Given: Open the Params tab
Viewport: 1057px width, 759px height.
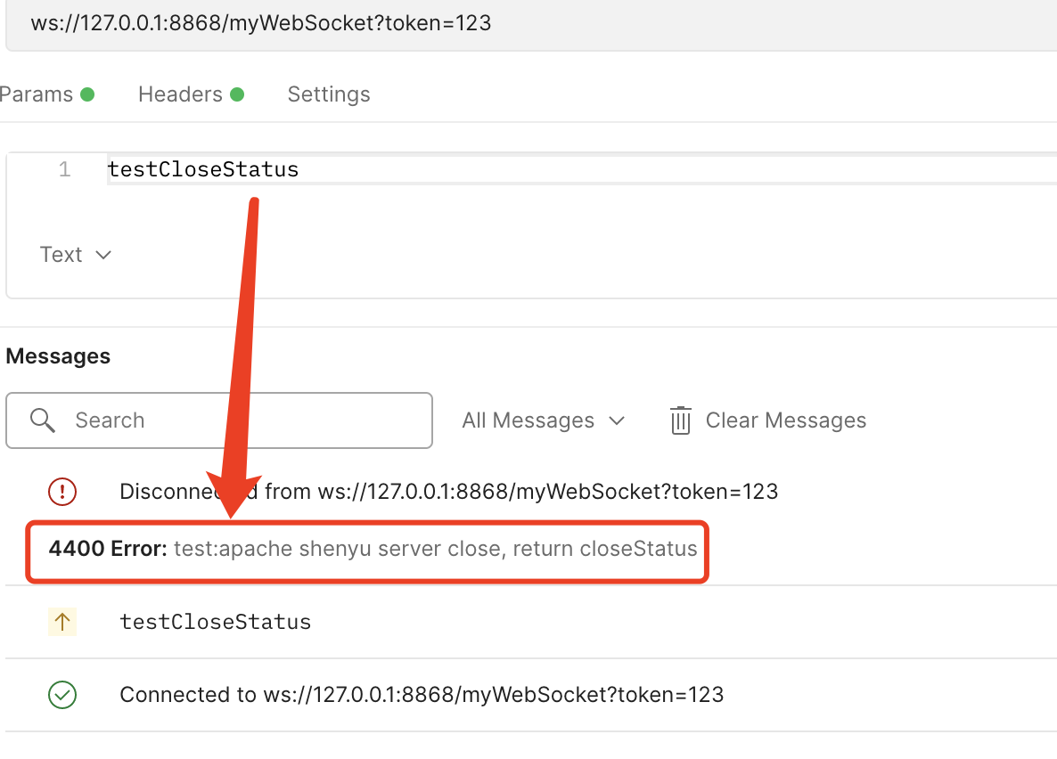Looking at the screenshot, I should click(x=45, y=94).
